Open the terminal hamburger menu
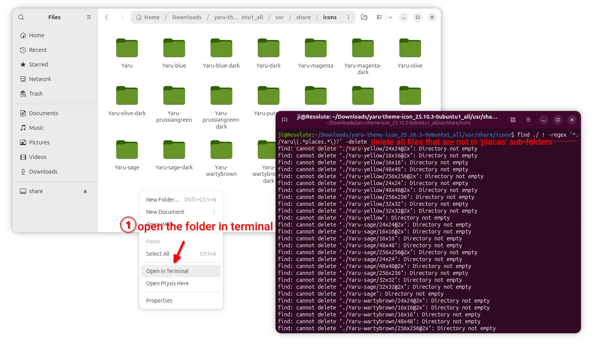Image resolution: width=594 pixels, height=349 pixels. (528, 120)
